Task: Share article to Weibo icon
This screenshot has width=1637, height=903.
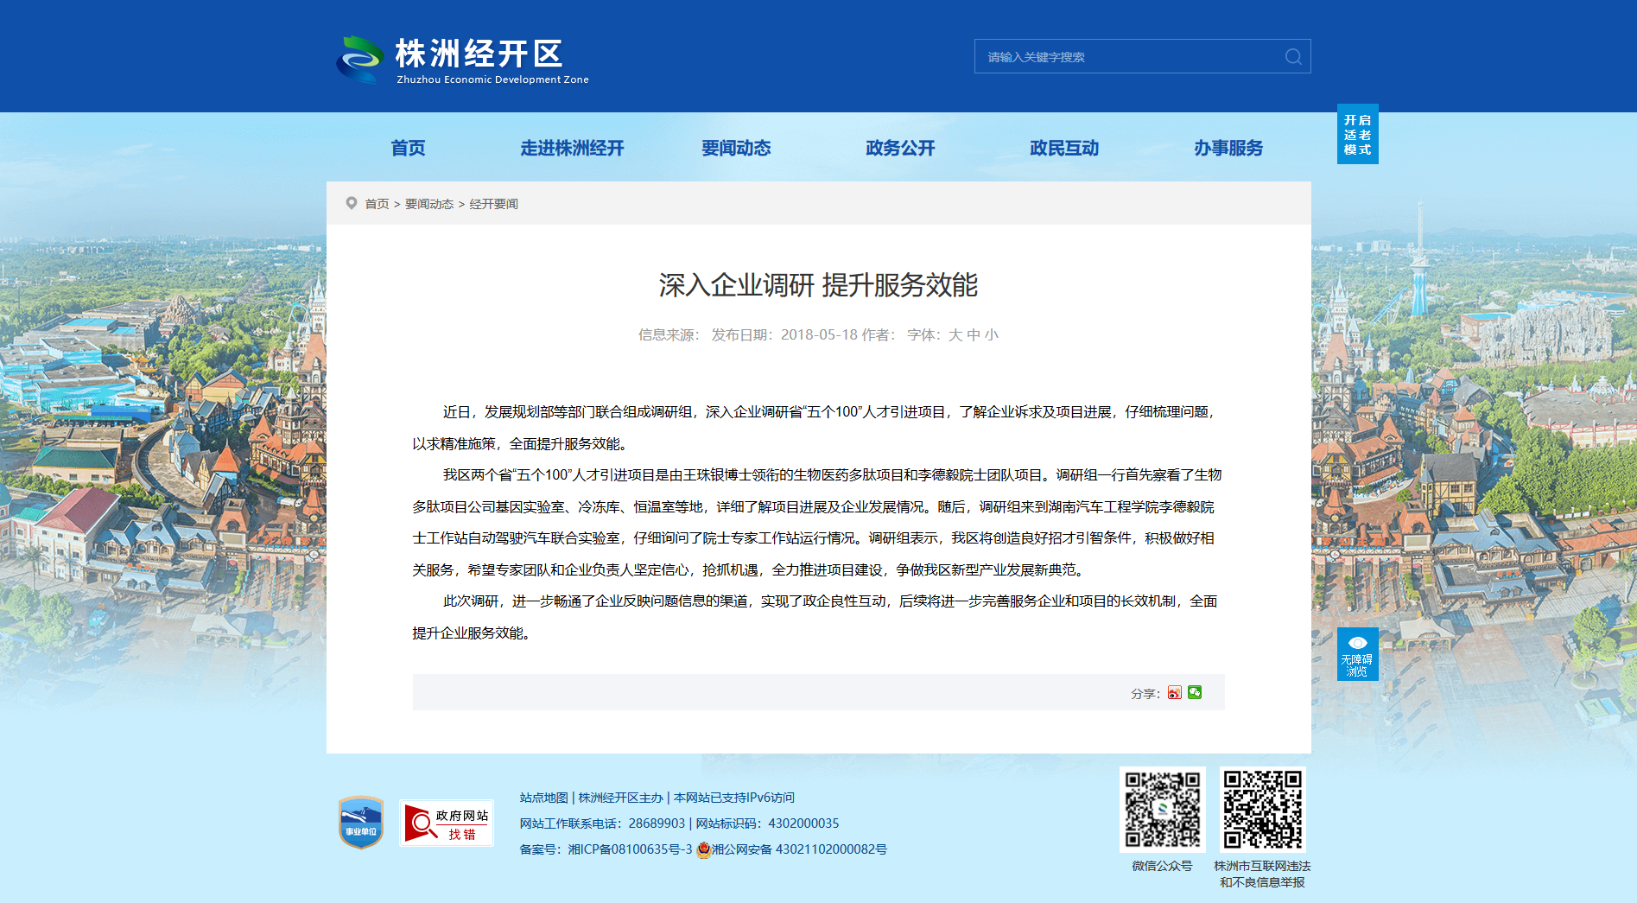Action: (x=1174, y=692)
